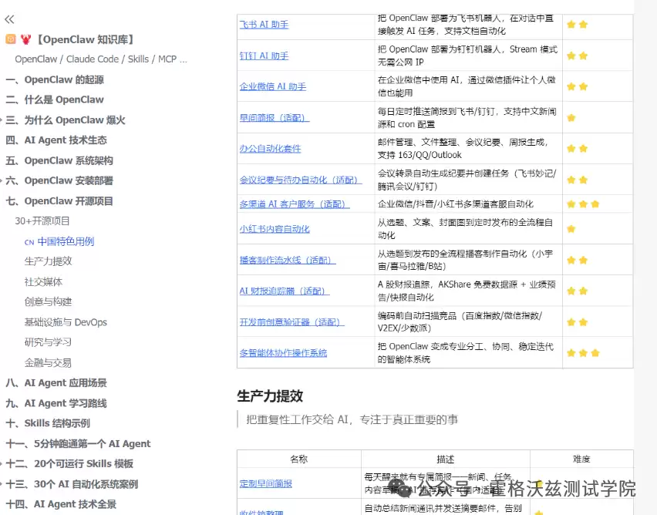Collapse the sidebar using the double-chevron icon
Screen dimensions: 657x515
coord(10,19)
